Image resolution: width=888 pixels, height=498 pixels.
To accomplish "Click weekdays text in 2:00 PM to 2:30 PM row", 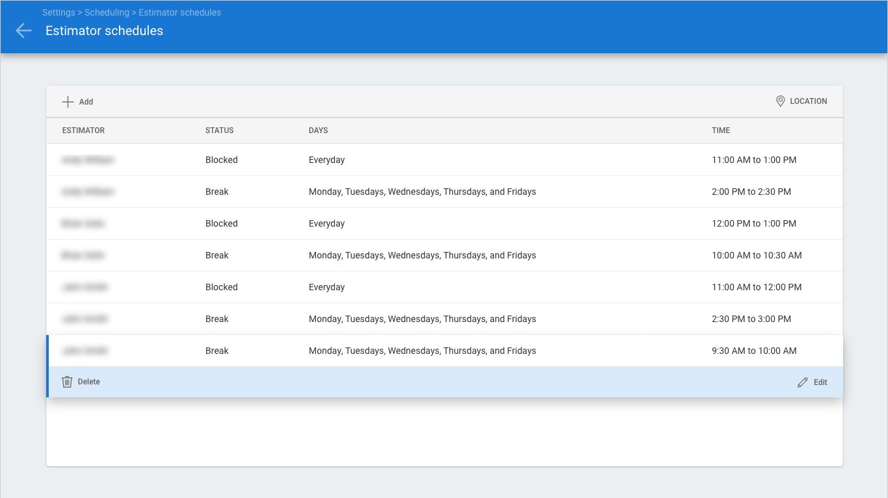I will (423, 192).
